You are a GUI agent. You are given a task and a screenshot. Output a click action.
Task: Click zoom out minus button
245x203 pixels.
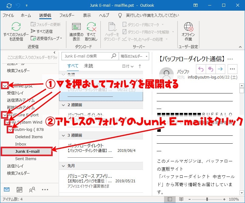pos(190,199)
